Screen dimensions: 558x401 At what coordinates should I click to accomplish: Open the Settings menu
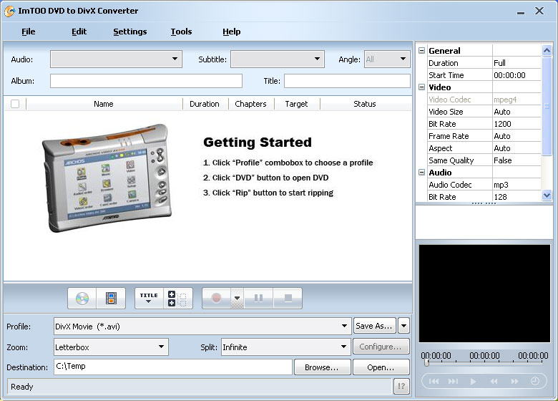coord(129,32)
